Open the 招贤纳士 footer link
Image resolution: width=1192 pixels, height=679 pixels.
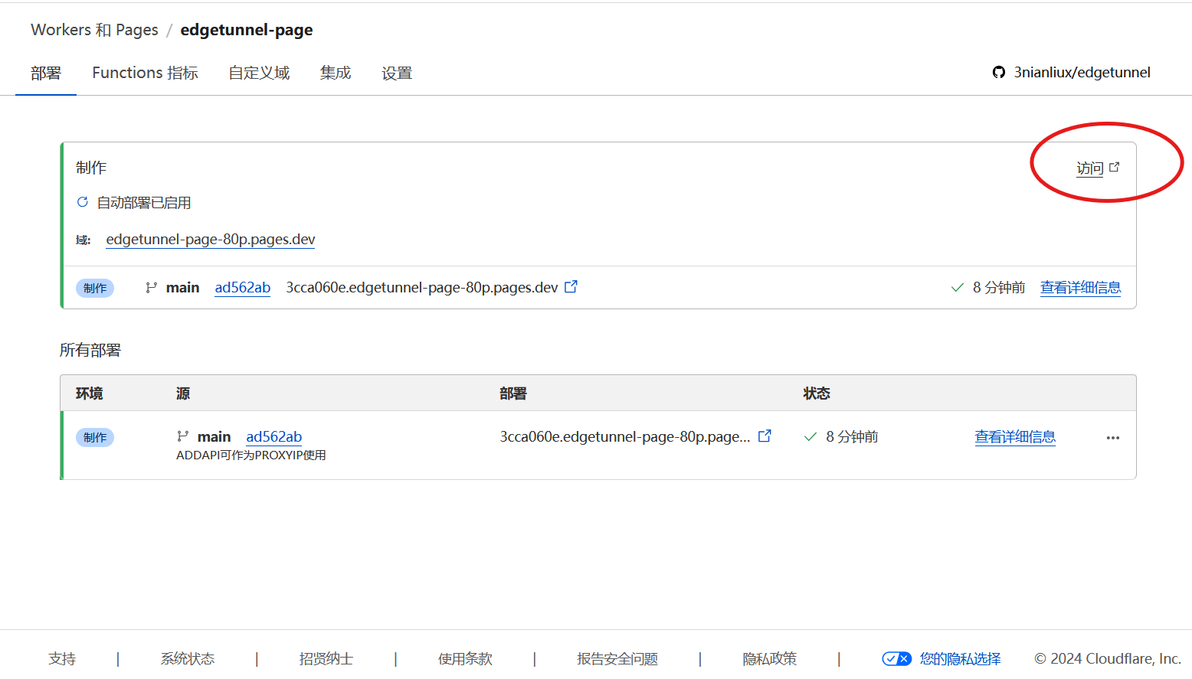326,658
